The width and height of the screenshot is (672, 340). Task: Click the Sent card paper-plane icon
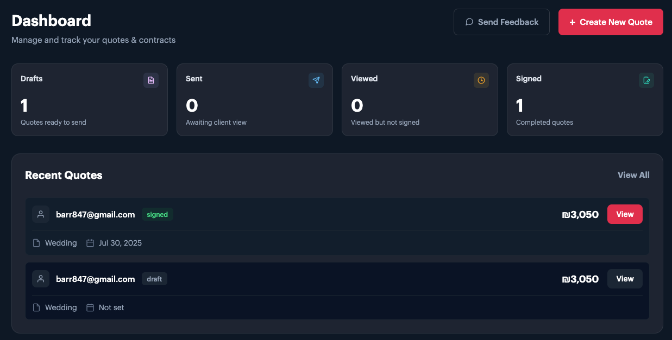[316, 80]
